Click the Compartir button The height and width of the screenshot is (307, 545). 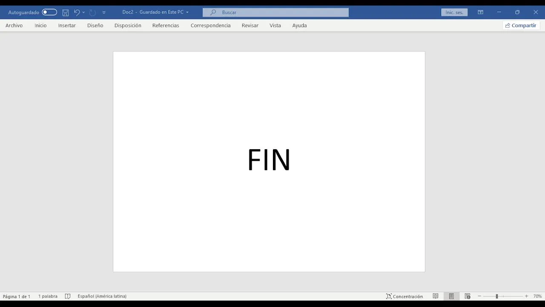click(521, 26)
